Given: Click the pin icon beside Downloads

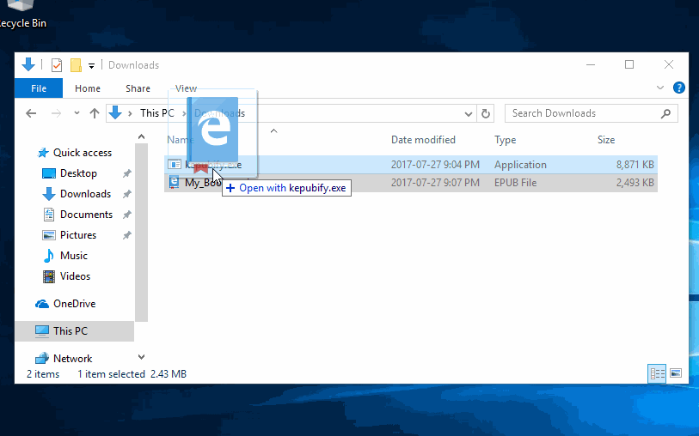Looking at the screenshot, I should click(127, 194).
